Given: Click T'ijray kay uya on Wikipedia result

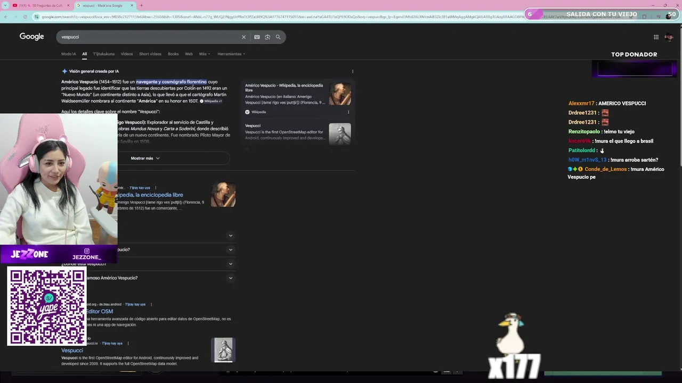Looking at the screenshot, I should [140, 188].
